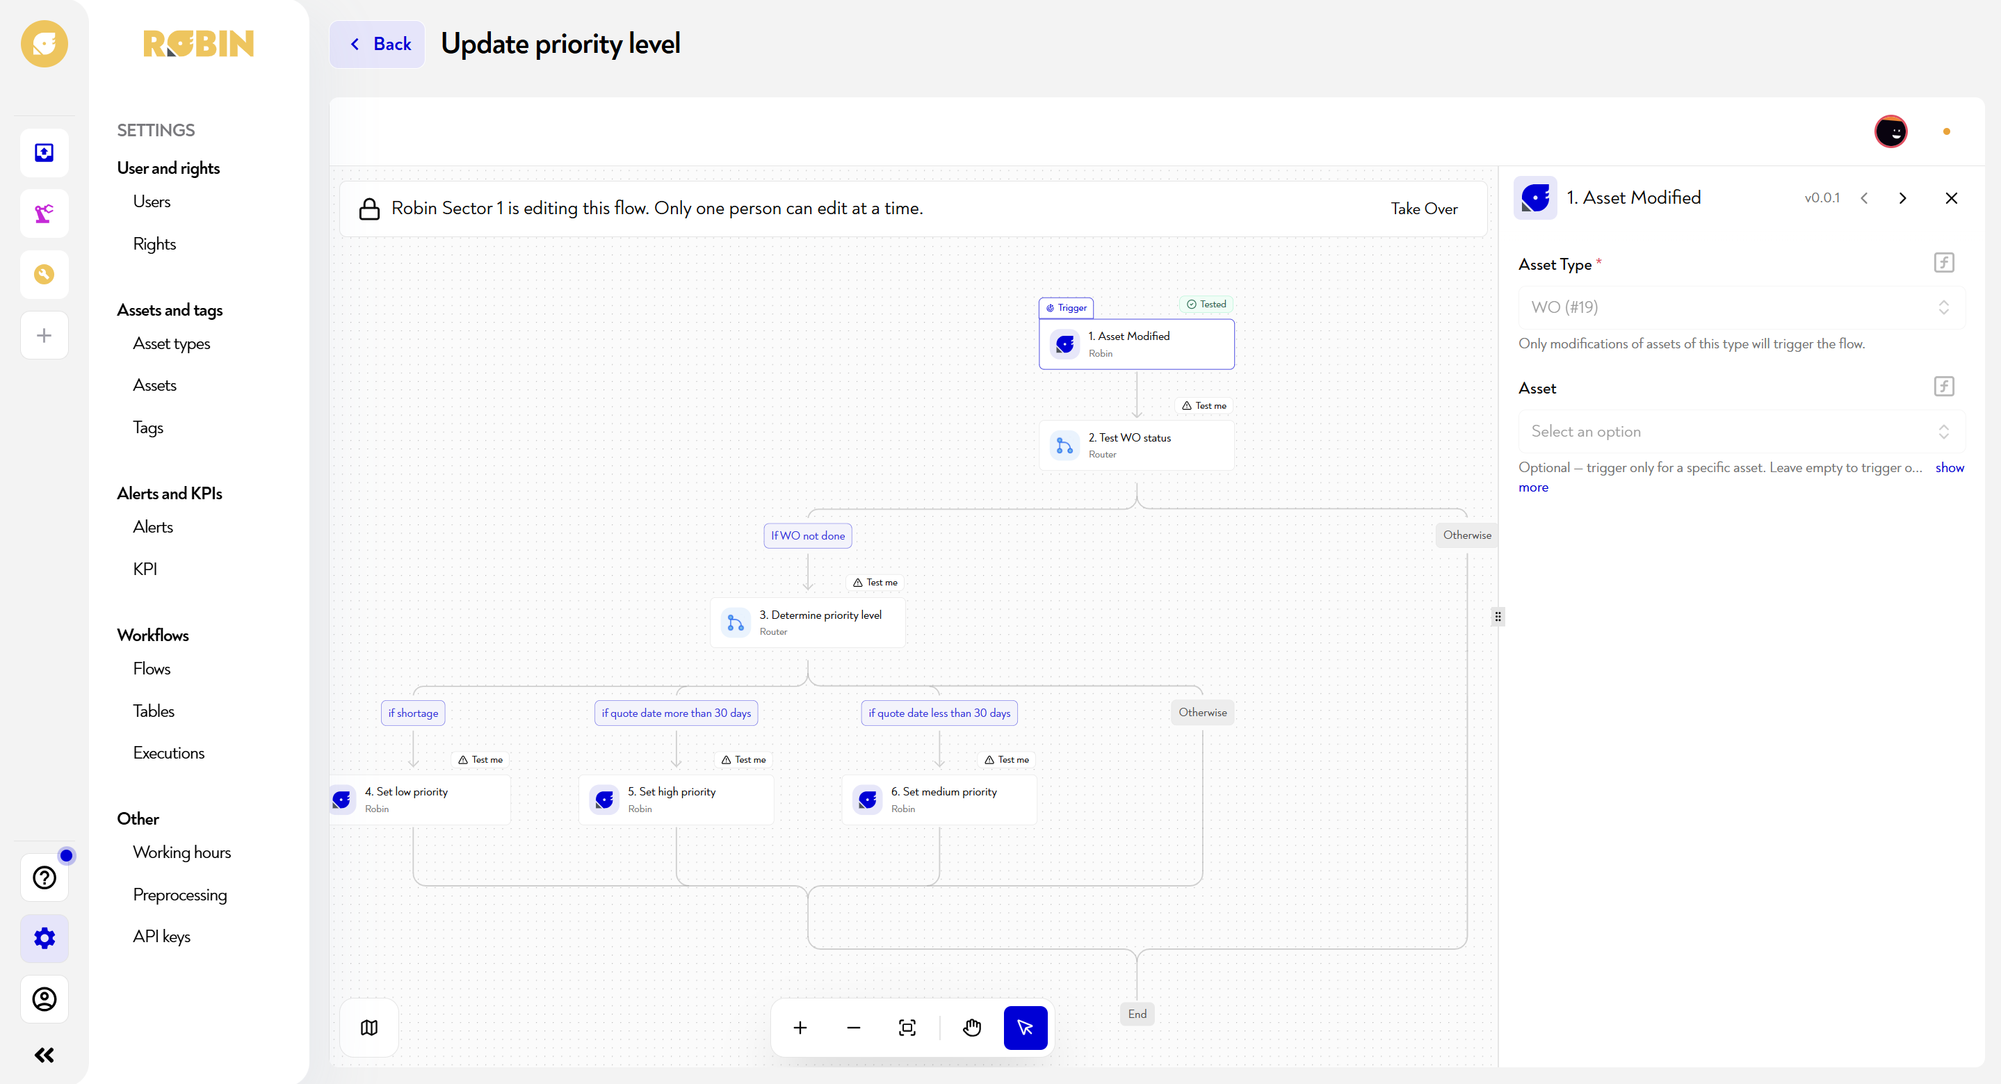This screenshot has height=1084, width=2001.
Task: Click the if shortage branch label
Action: (x=413, y=713)
